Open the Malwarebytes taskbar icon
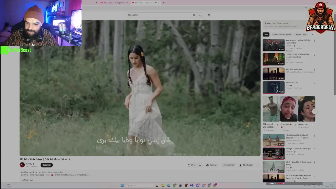This screenshot has height=189, width=336. (192, 185)
